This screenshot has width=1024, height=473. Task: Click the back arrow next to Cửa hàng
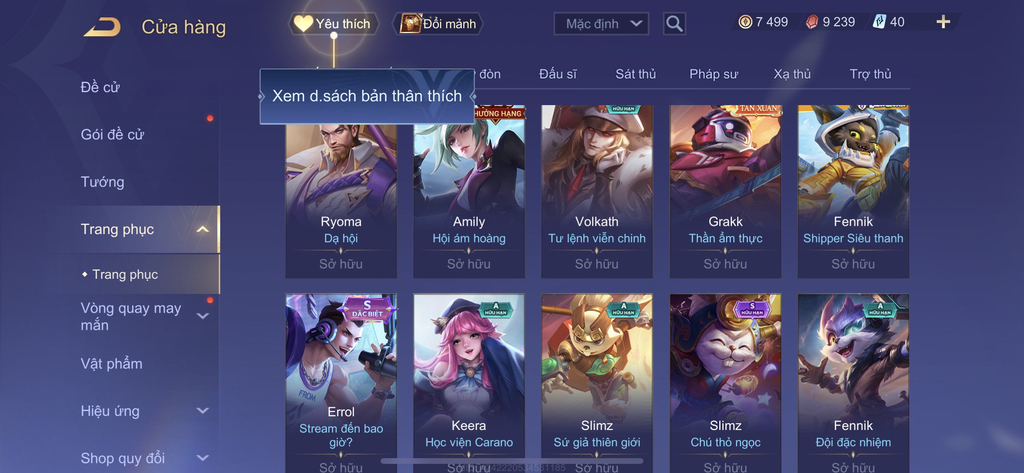[x=102, y=27]
